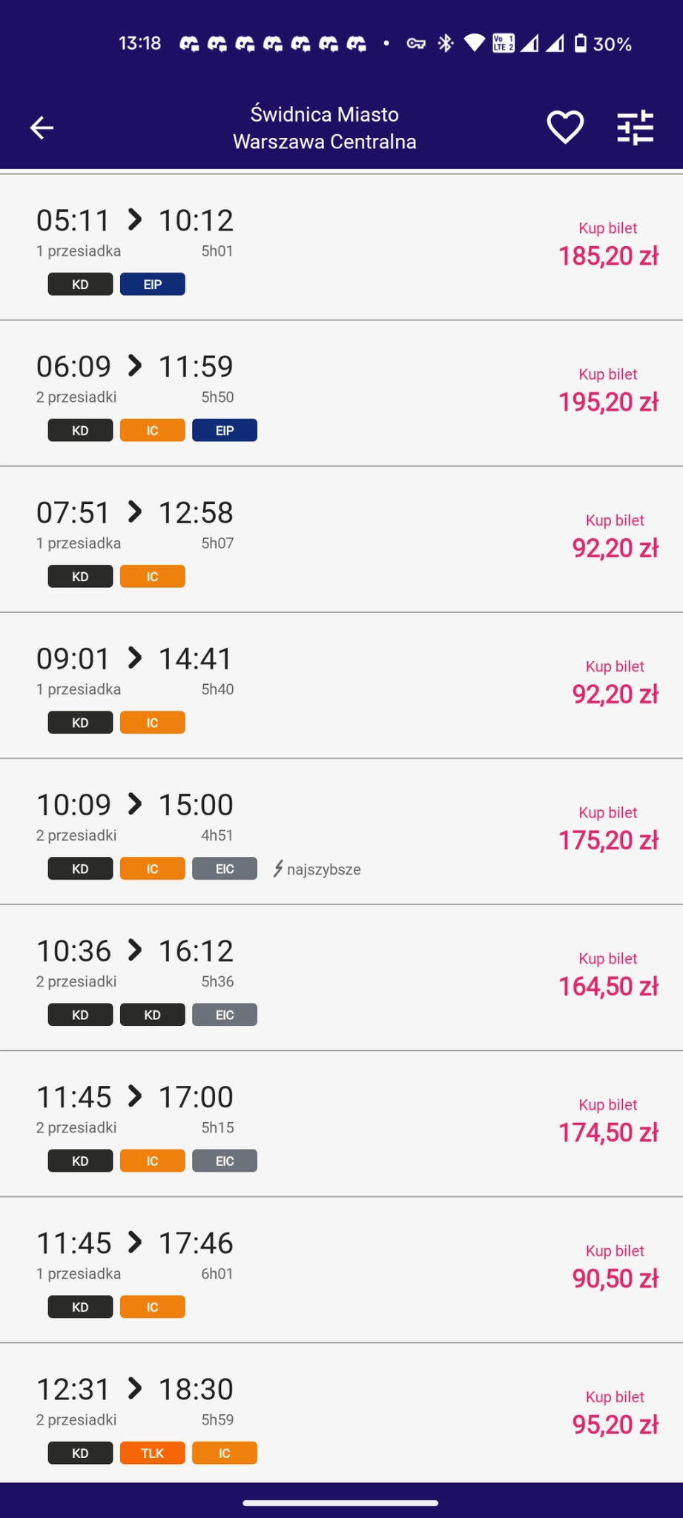Viewport: 683px width, 1518px height.
Task: Tap the back arrow icon
Action: click(x=42, y=127)
